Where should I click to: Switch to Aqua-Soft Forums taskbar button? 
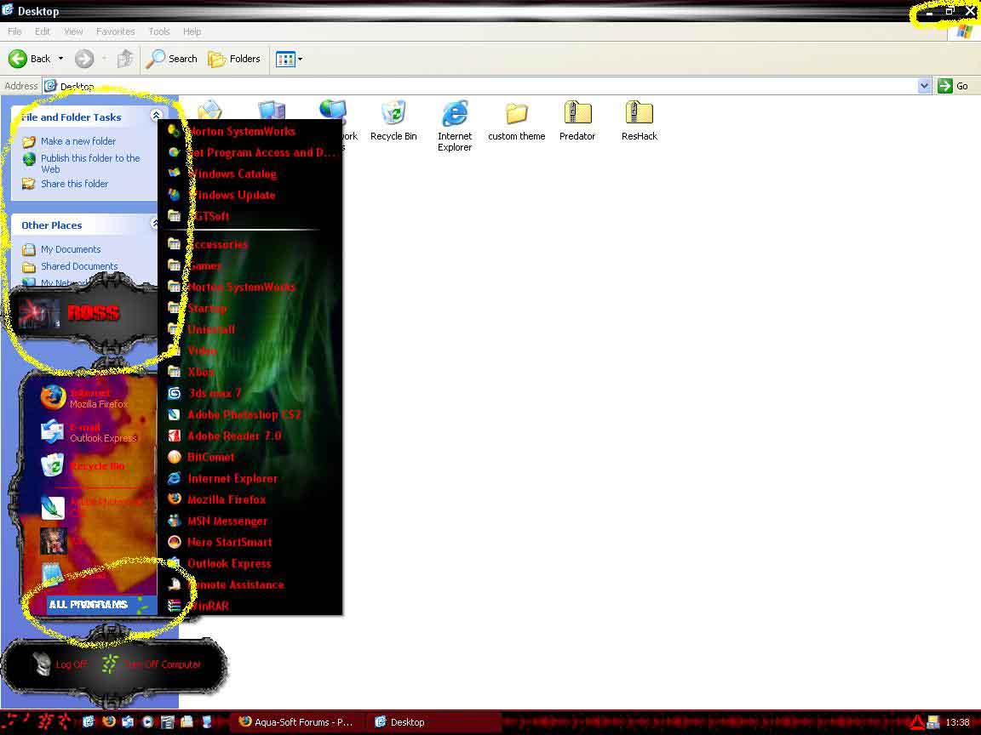click(296, 722)
